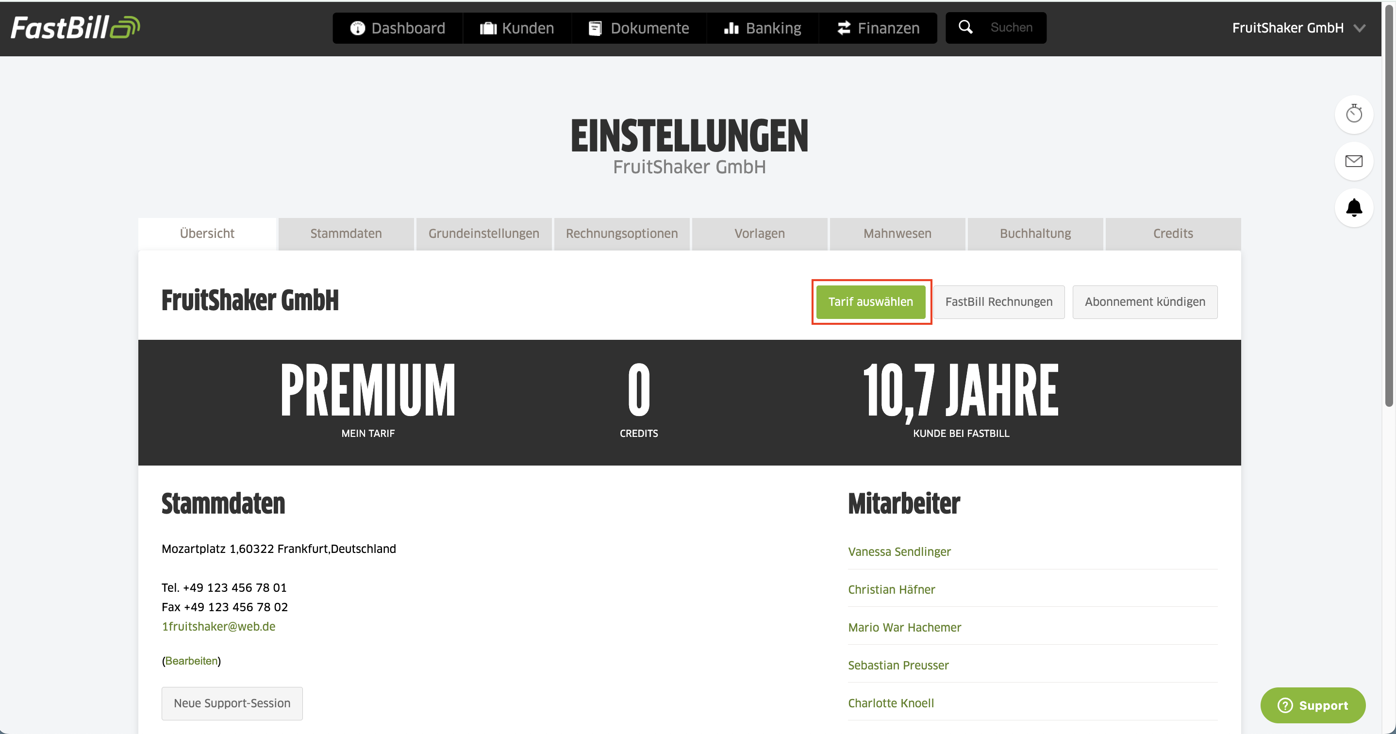Click the Bearbeiten link
The height and width of the screenshot is (734, 1396).
(x=191, y=660)
